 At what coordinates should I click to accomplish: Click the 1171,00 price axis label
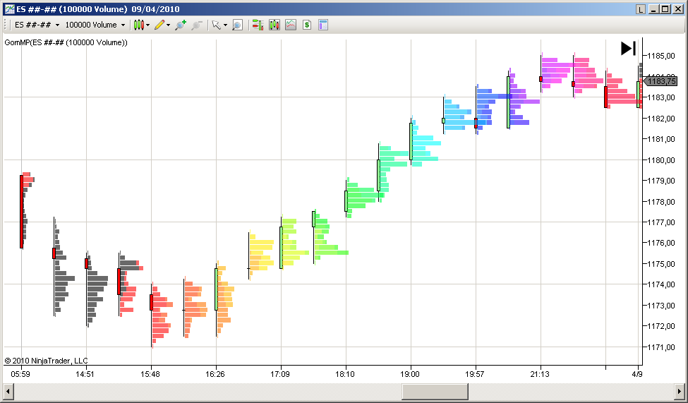click(660, 347)
